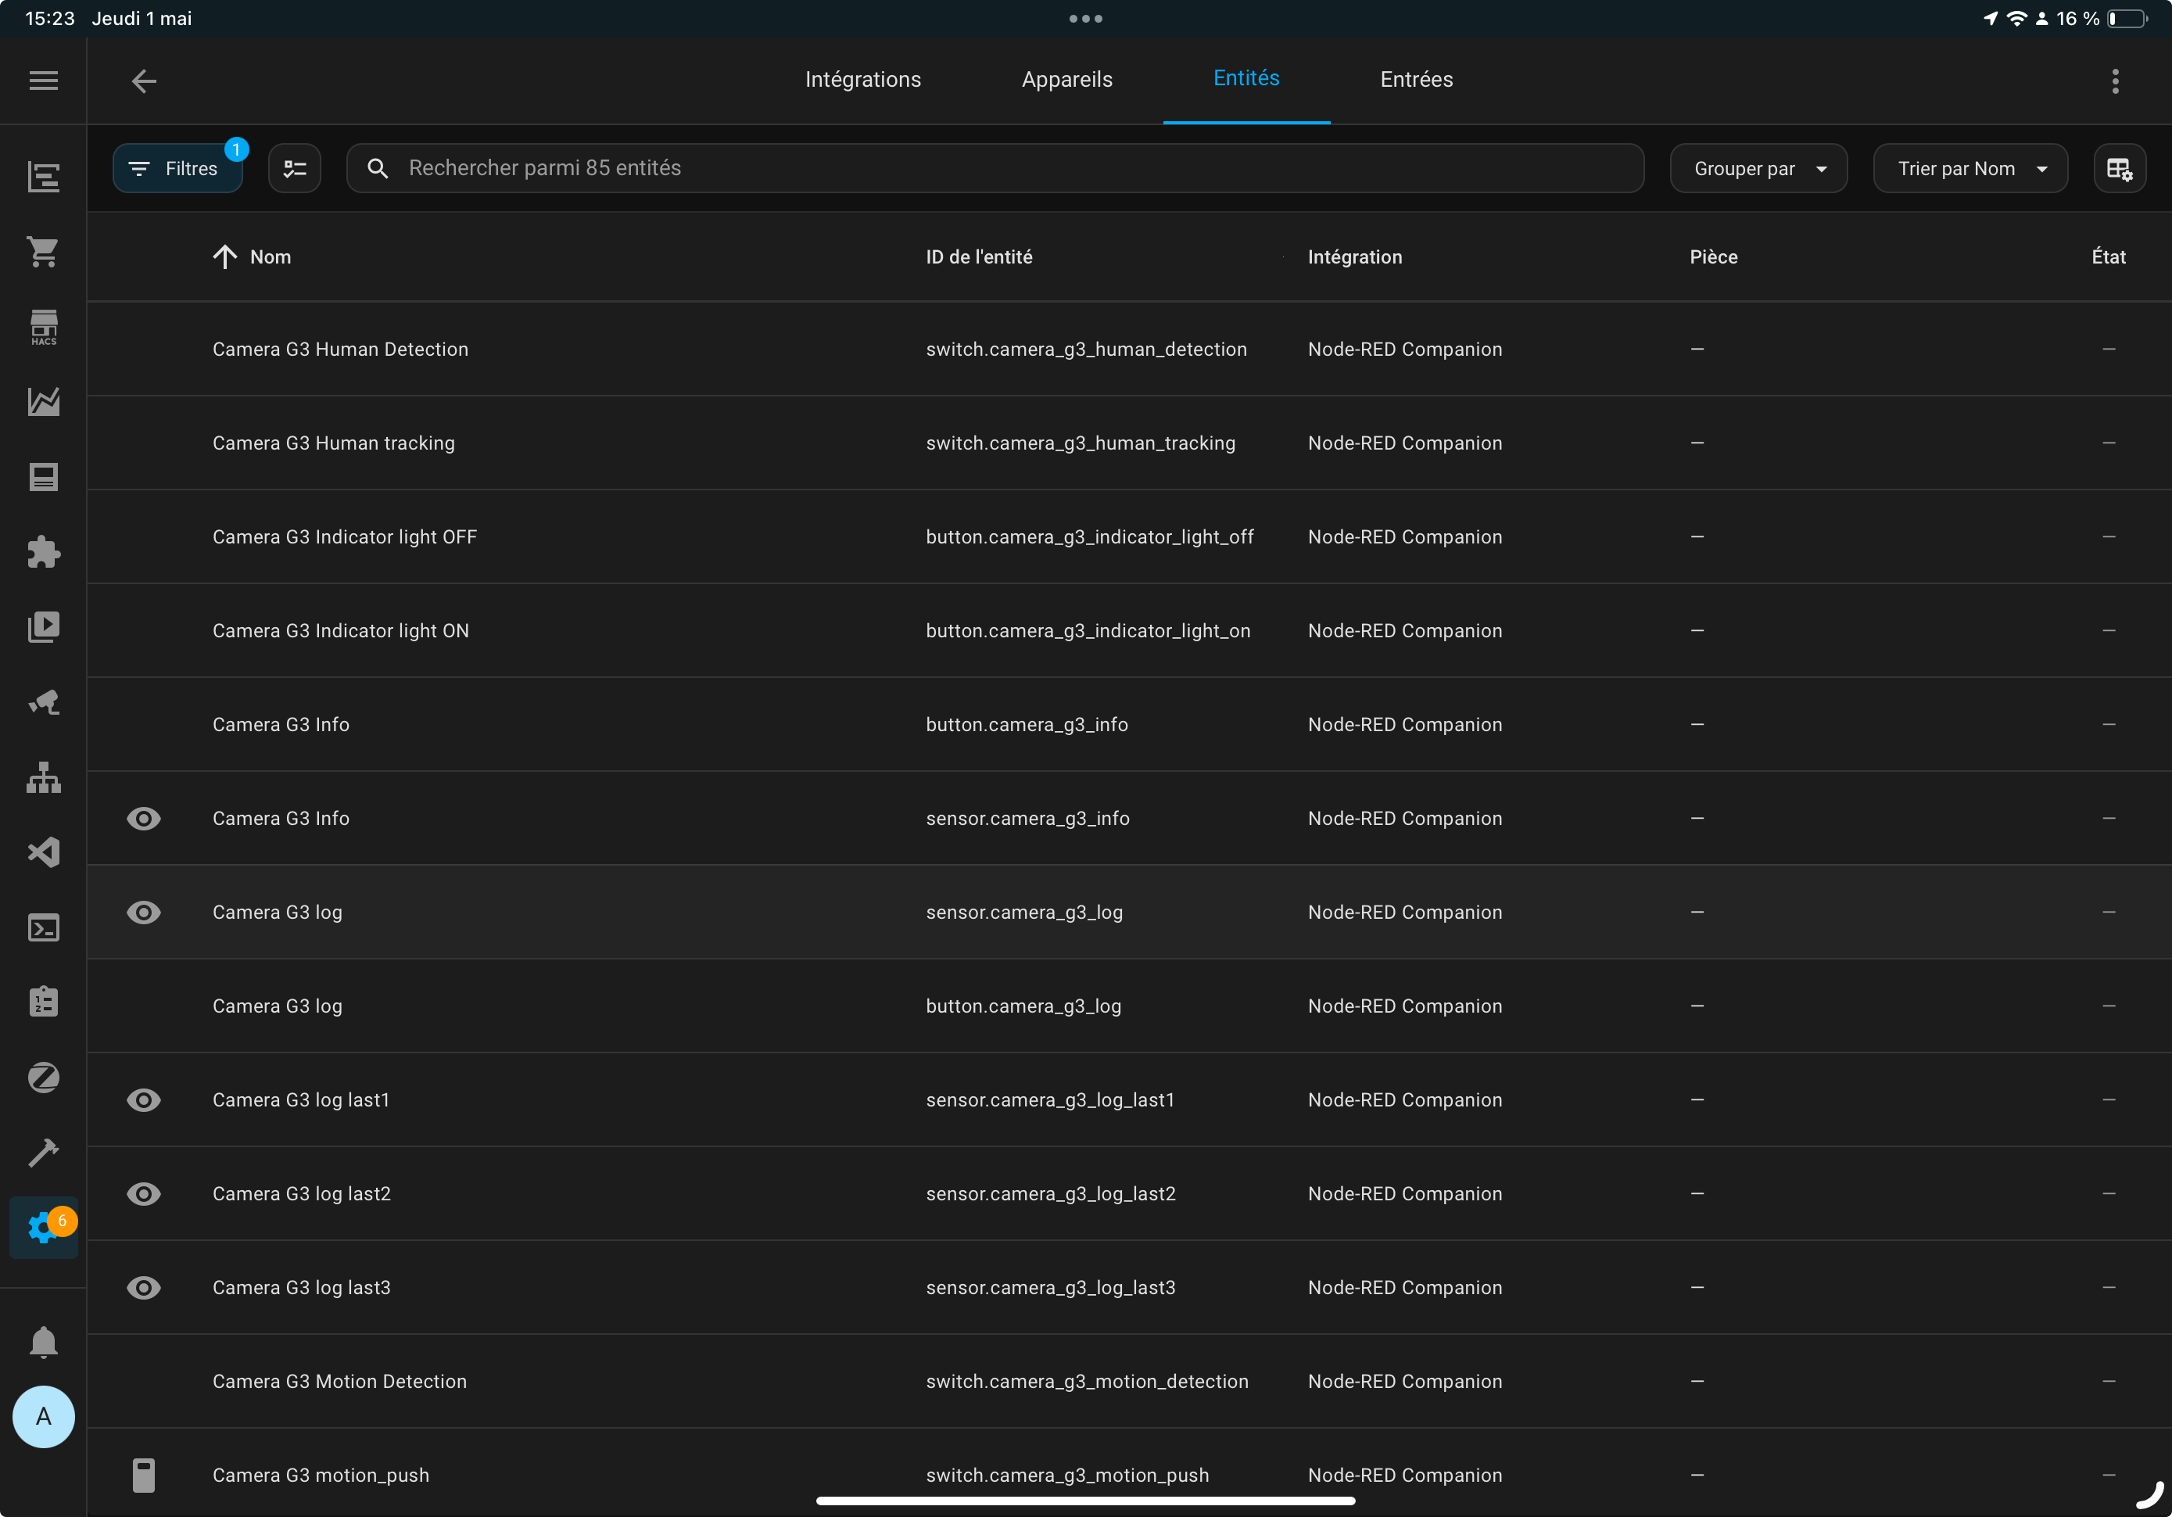This screenshot has width=2172, height=1517.
Task: Switch to the Appareils tab
Action: coord(1067,80)
